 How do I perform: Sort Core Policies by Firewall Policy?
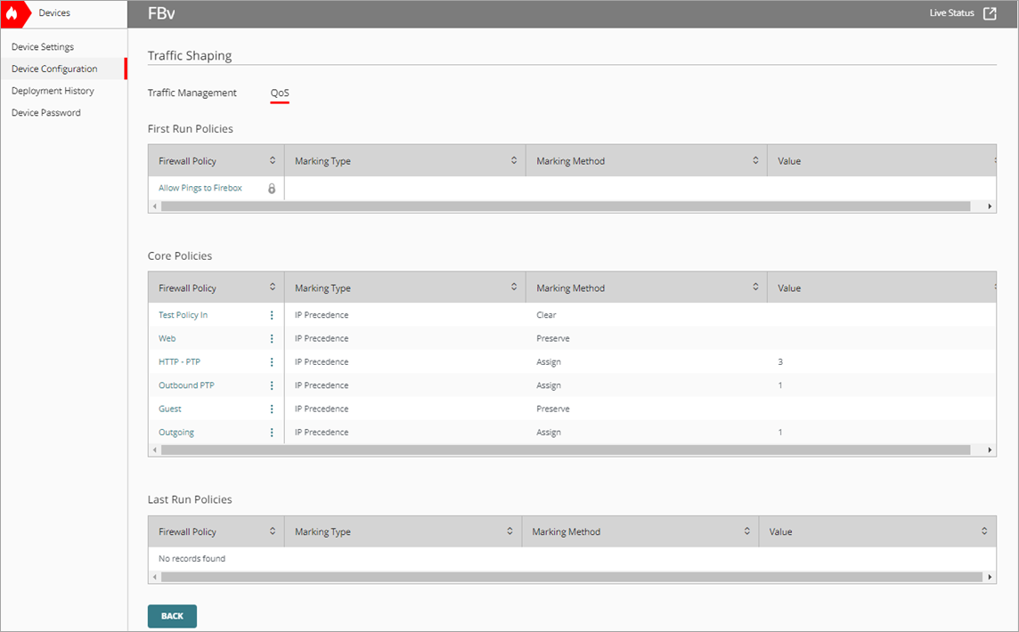[274, 287]
